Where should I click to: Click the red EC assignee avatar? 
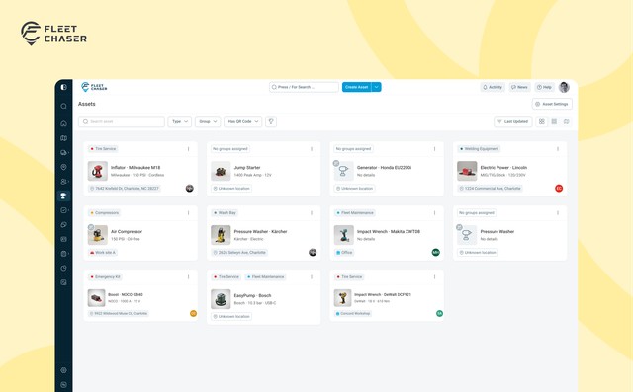559,189
